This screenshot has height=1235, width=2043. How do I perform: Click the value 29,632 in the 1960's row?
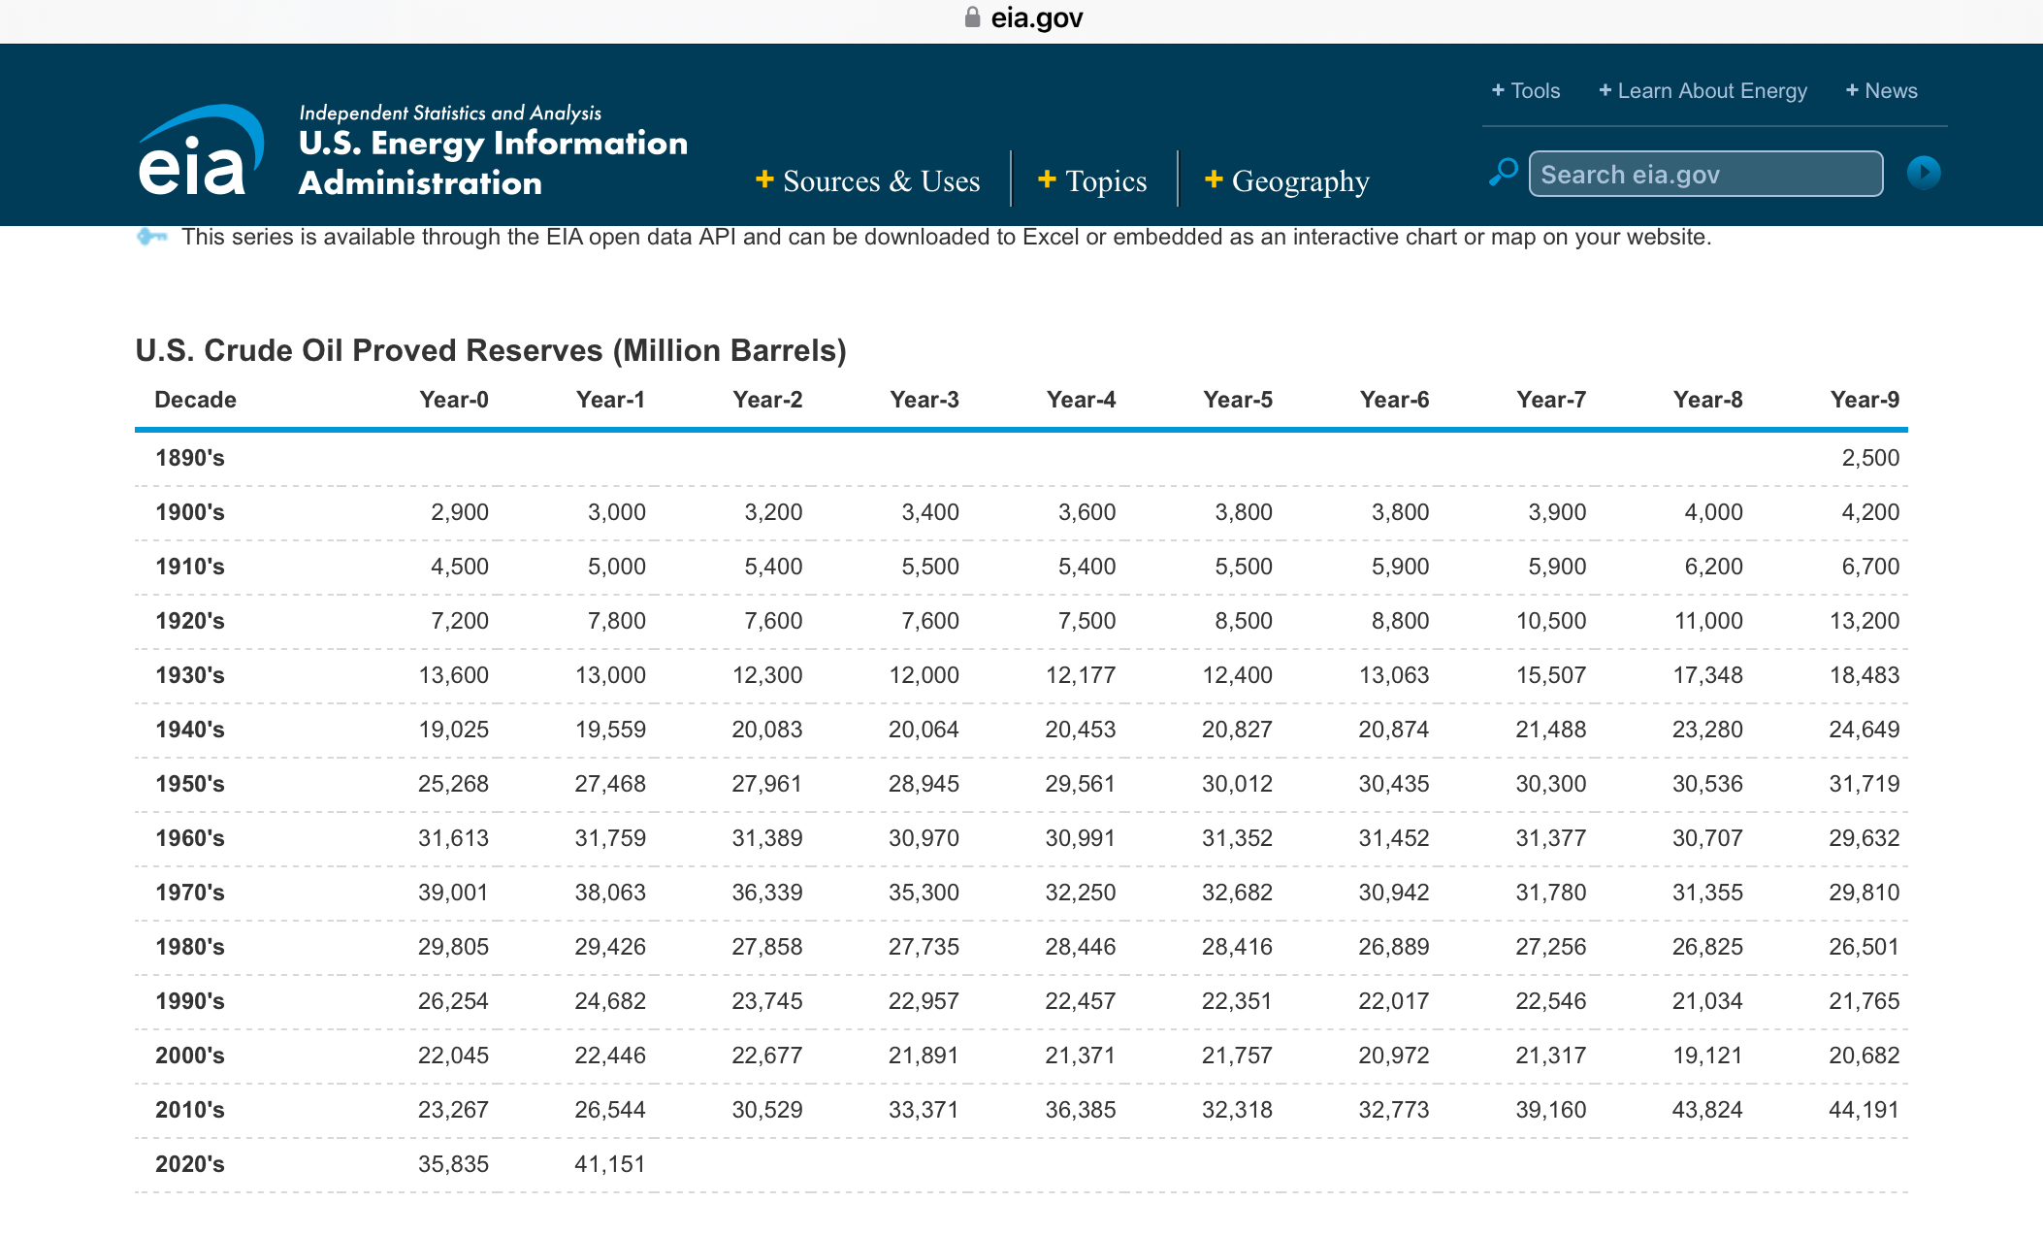(x=1865, y=838)
